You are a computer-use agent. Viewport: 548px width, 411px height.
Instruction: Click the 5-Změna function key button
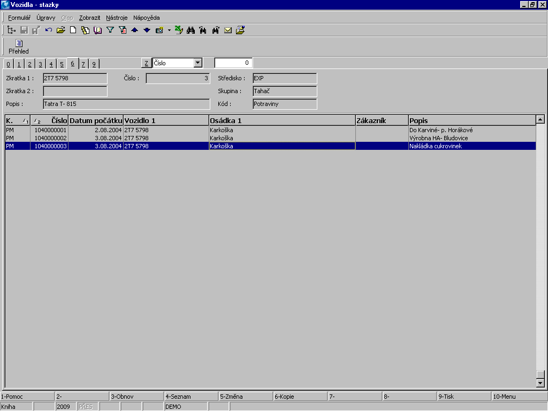tap(246, 397)
